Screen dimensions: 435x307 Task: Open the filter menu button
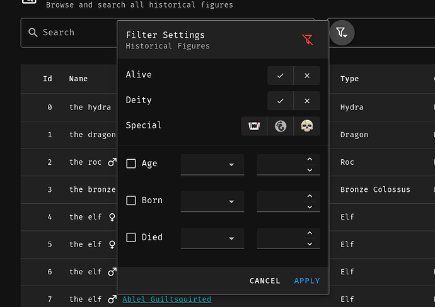coord(342,33)
